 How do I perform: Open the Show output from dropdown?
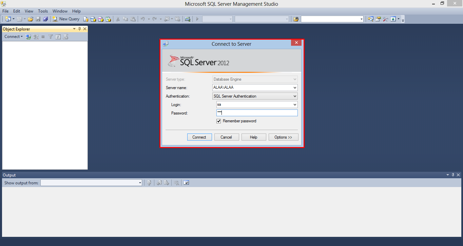[140, 183]
